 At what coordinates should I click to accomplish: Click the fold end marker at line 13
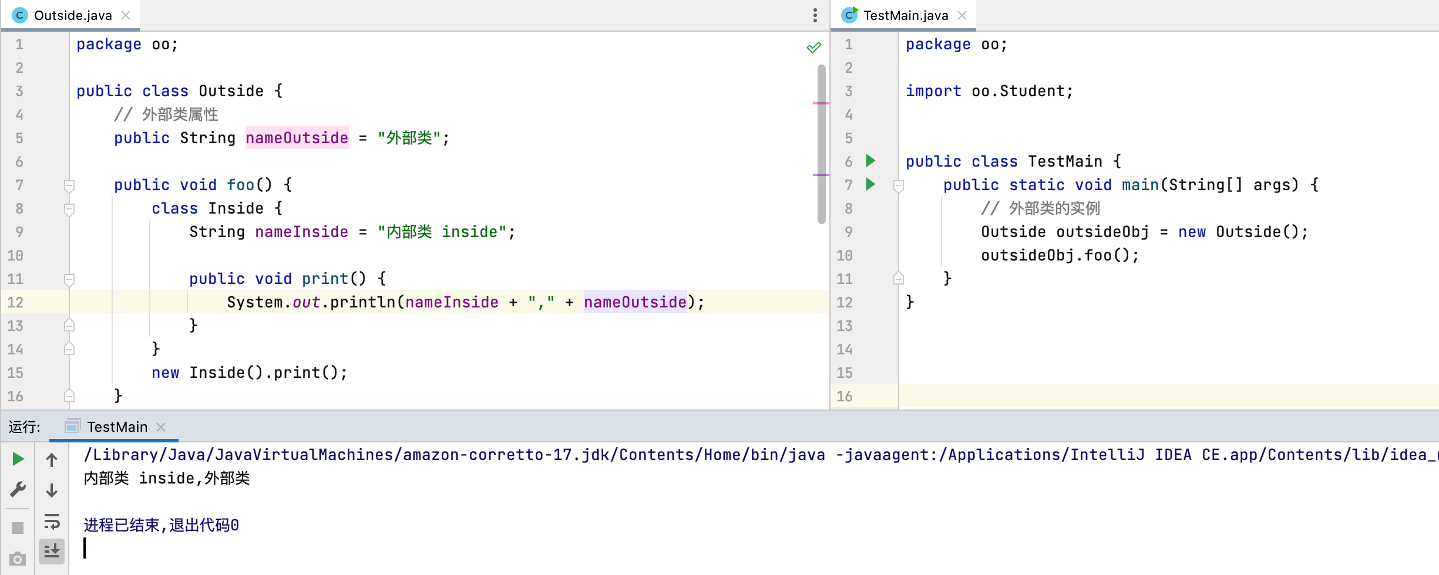[x=69, y=325]
